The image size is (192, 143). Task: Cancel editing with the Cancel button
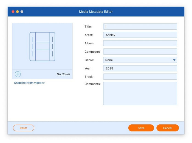coord(168,128)
